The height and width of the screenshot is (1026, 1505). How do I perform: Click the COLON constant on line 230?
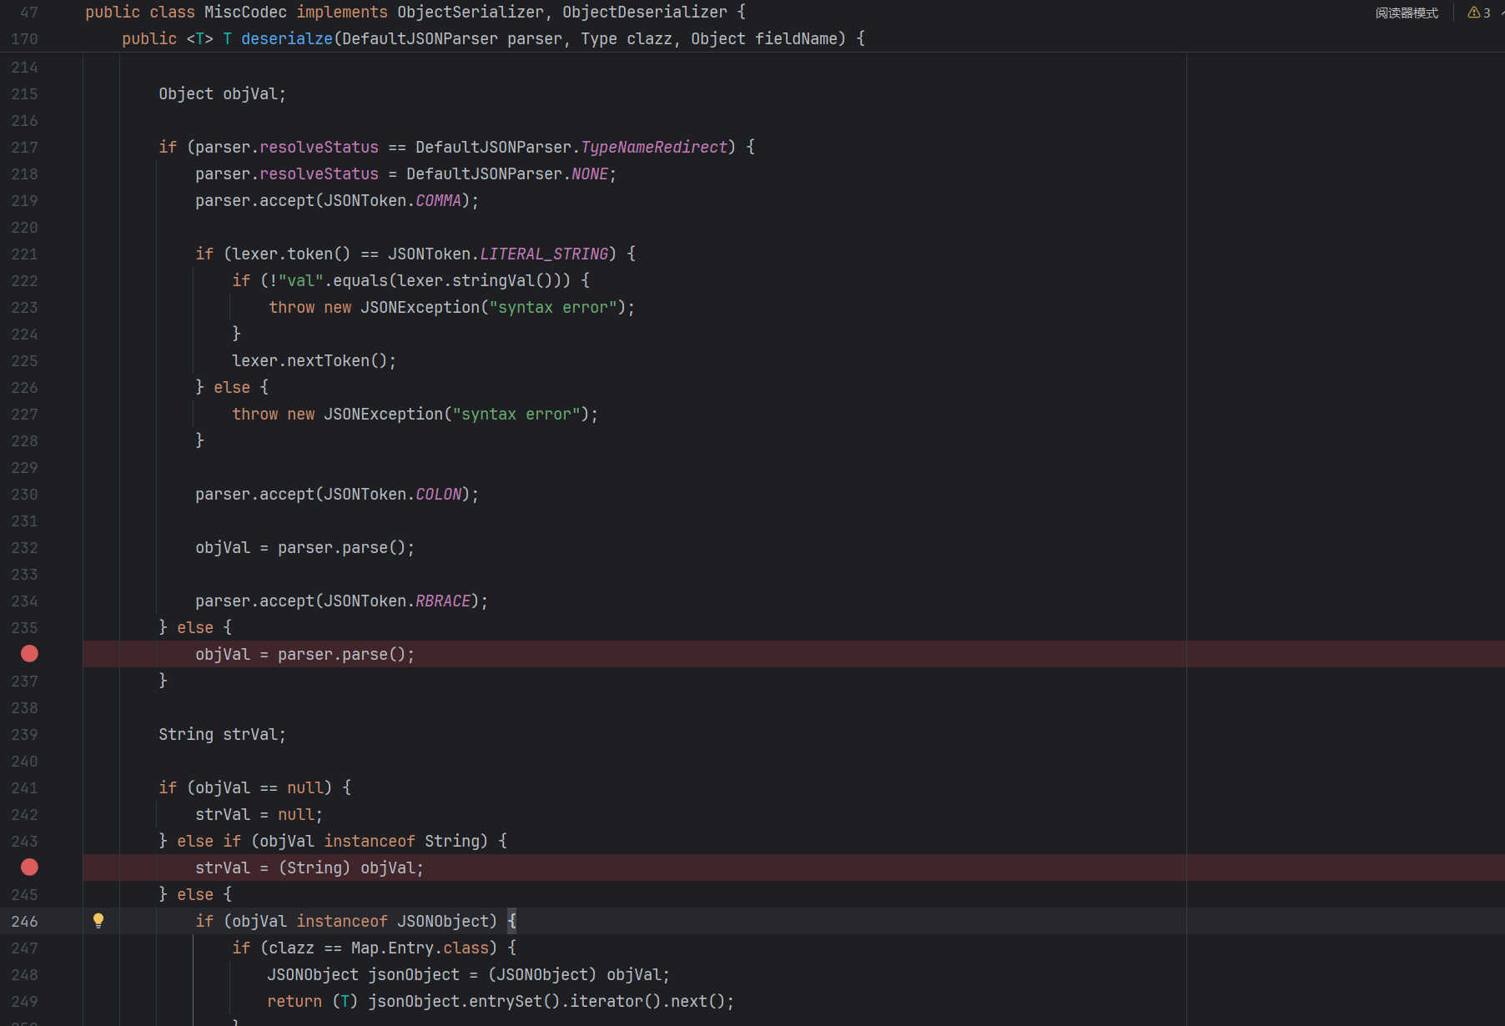click(x=438, y=495)
